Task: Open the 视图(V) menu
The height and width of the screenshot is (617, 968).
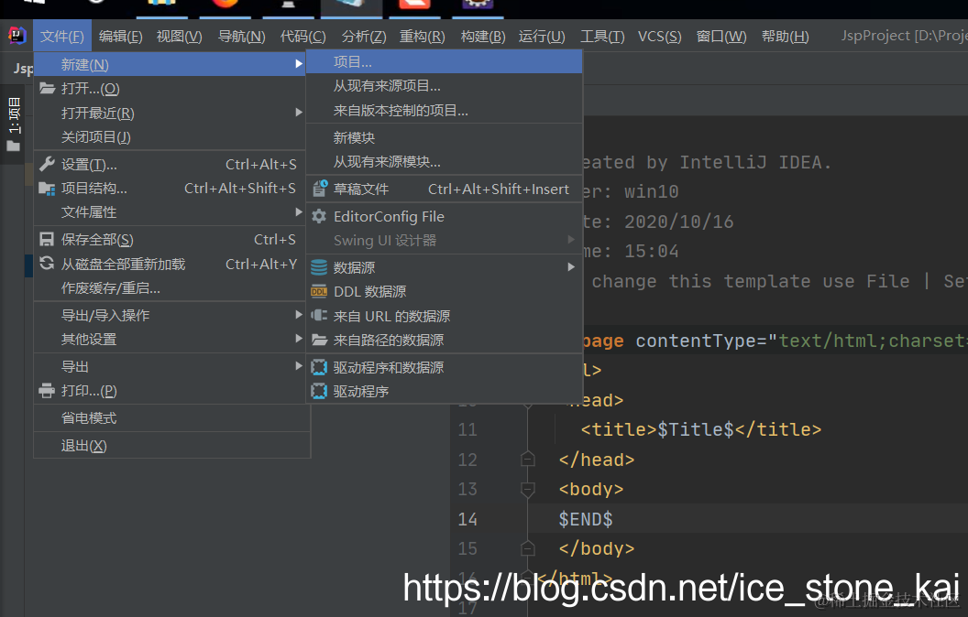Action: pyautogui.click(x=179, y=37)
